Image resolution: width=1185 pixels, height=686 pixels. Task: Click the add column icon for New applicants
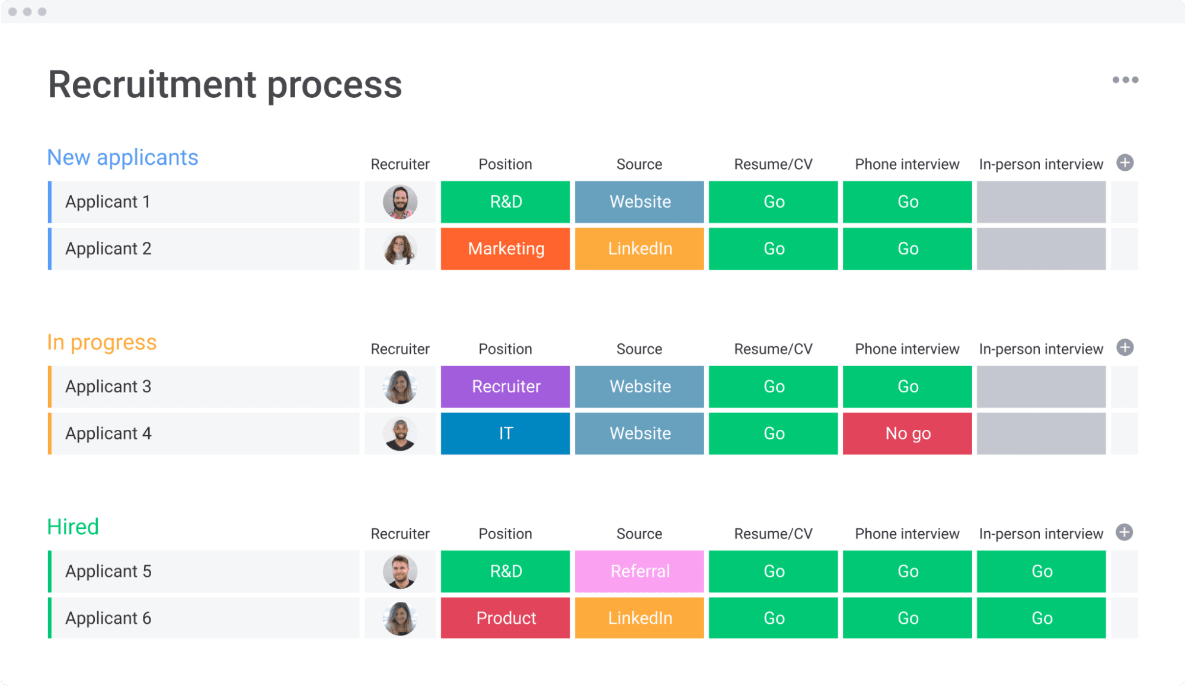[1125, 163]
